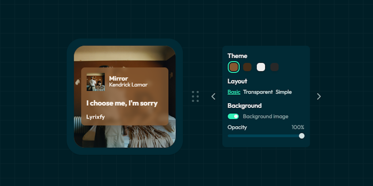Click the Opacity 100% value

(298, 128)
